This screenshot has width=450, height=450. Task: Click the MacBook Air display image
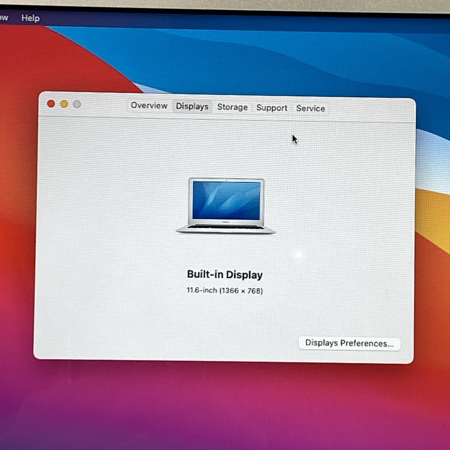[x=226, y=206]
